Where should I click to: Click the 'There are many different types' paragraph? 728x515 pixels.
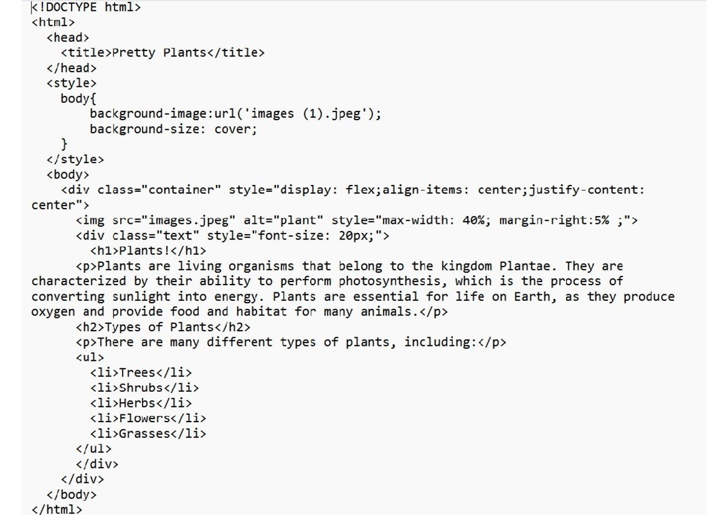pos(291,342)
